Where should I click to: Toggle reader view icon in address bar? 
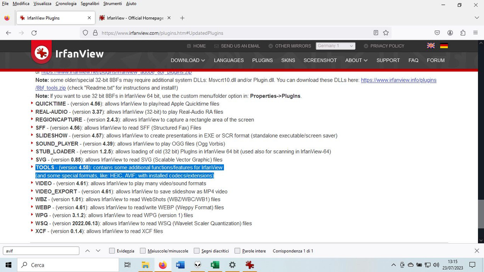point(376,33)
